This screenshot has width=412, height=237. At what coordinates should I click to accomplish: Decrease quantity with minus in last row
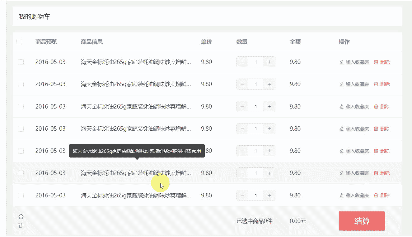pos(242,195)
